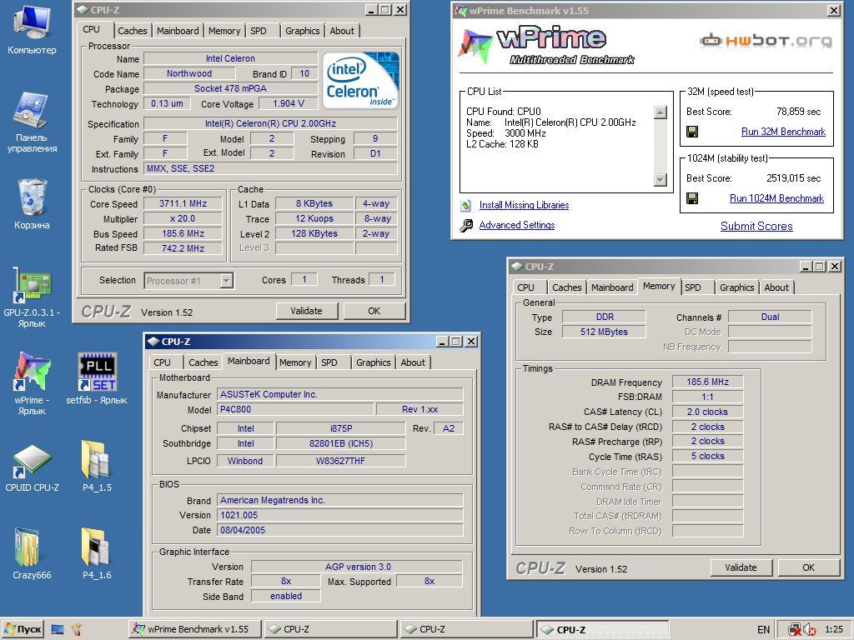Click the CAS# Latency 2.0 clocks value

tap(707, 412)
